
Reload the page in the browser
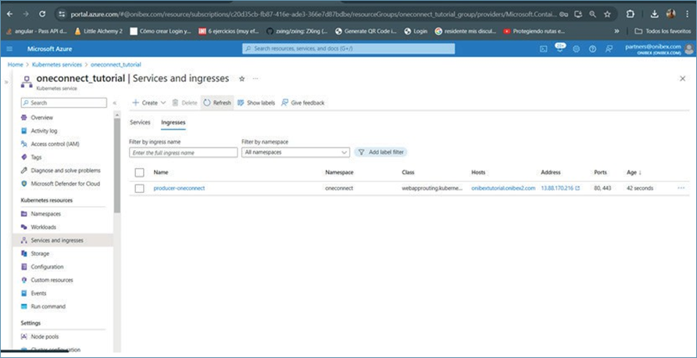click(x=42, y=14)
